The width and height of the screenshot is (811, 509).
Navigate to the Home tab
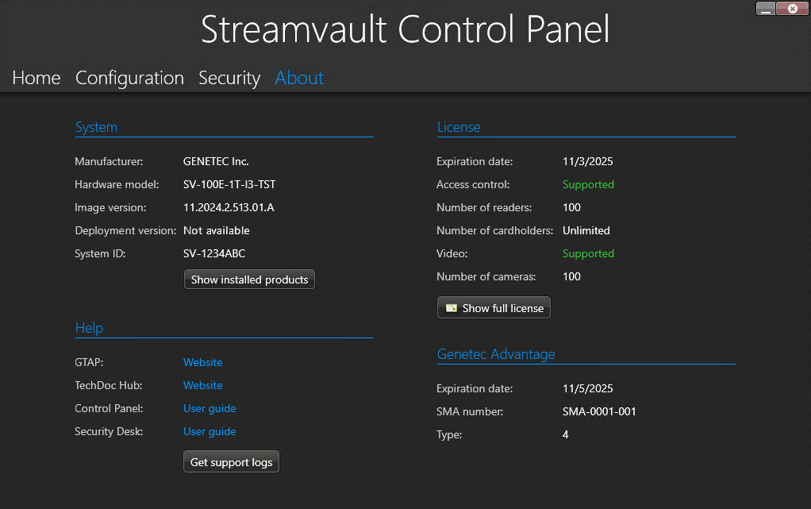coord(36,78)
